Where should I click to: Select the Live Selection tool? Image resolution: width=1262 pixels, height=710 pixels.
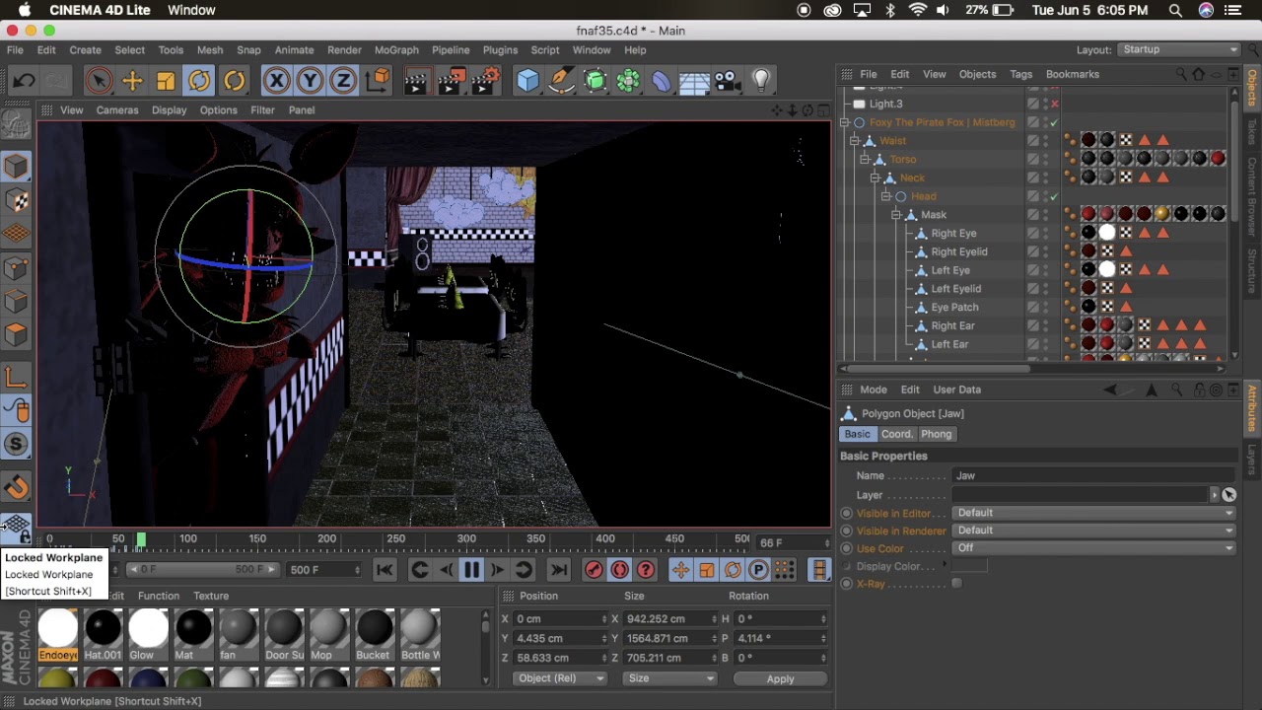coord(99,81)
